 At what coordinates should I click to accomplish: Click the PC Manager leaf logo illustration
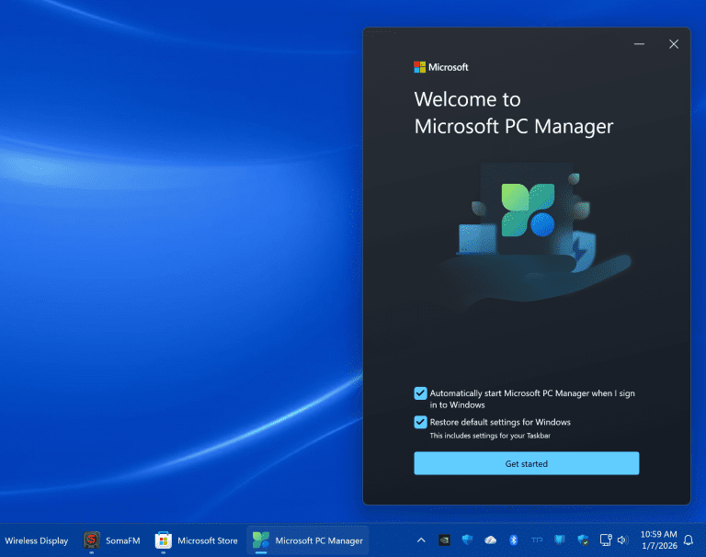coord(528,210)
